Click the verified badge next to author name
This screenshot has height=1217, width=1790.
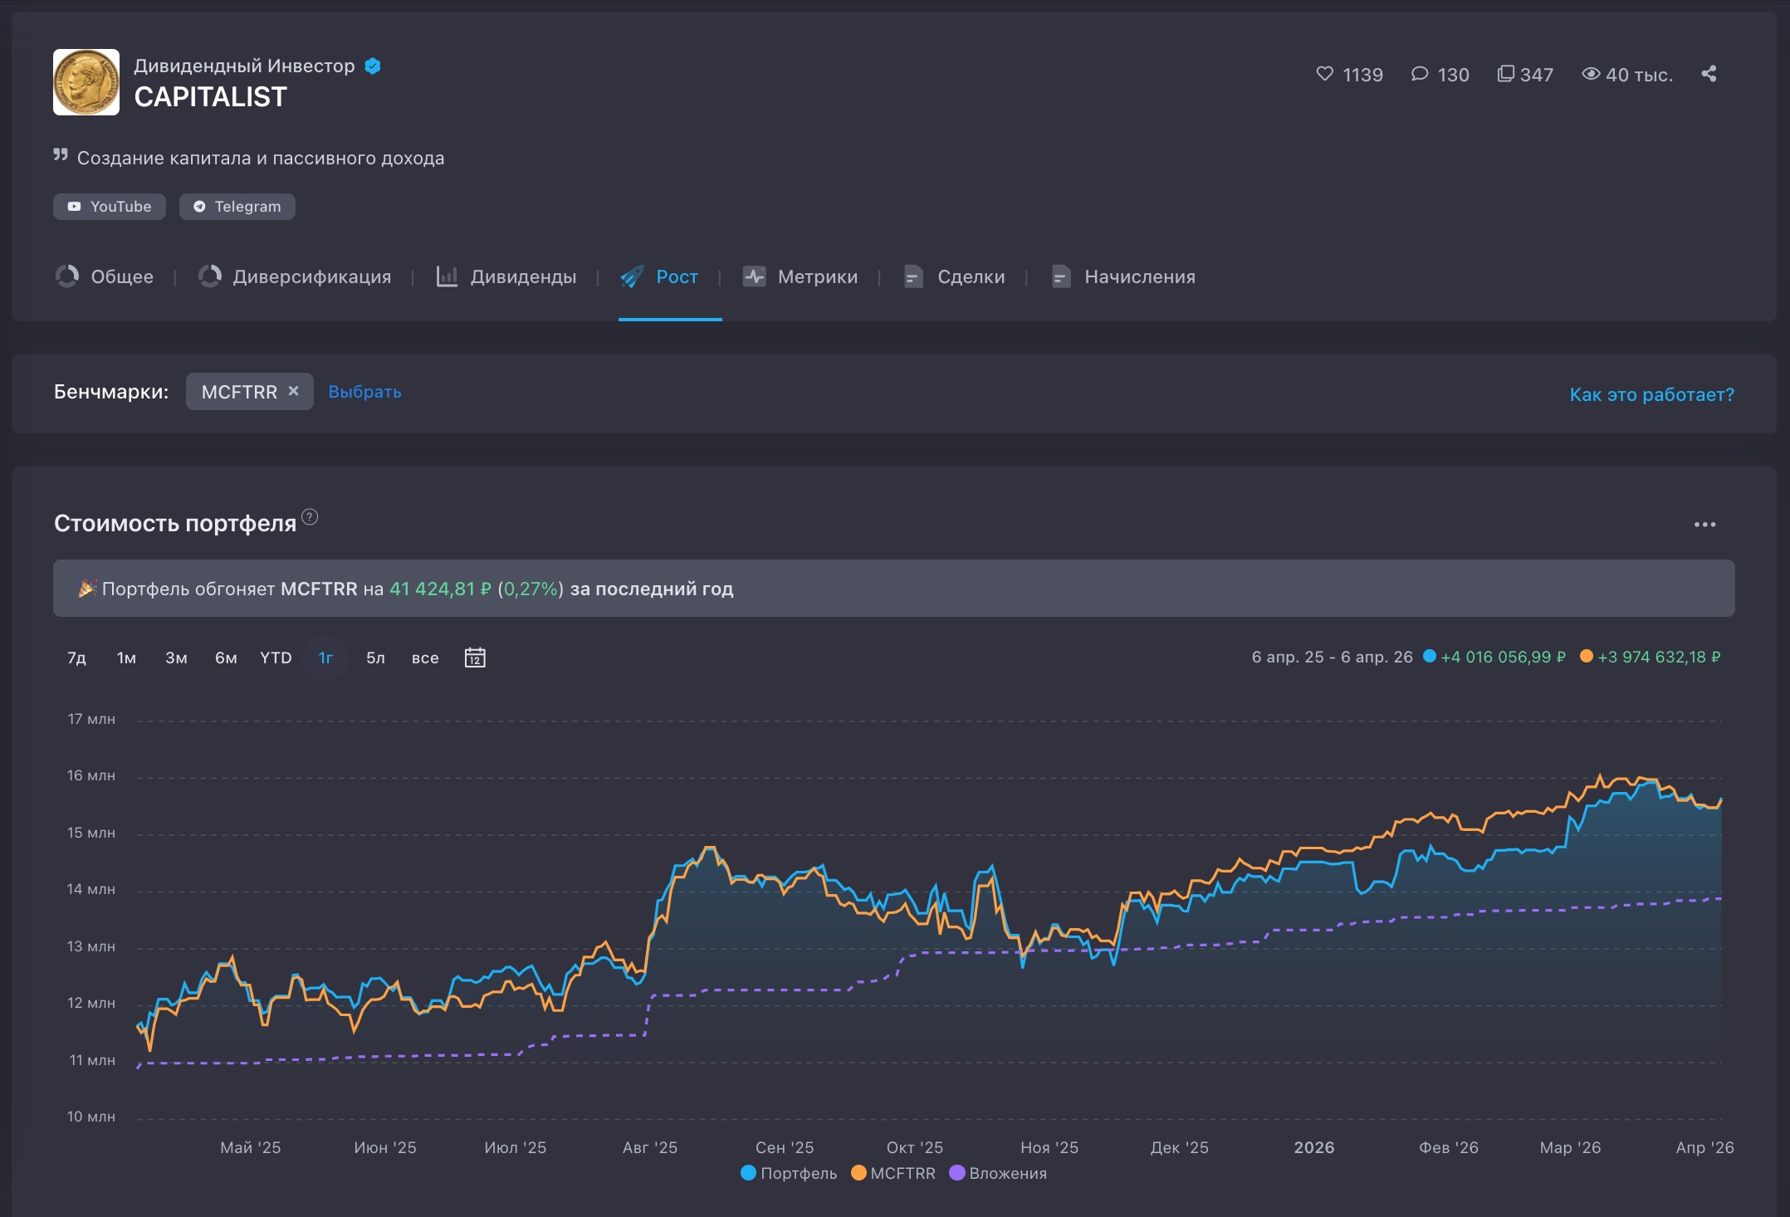coord(373,66)
